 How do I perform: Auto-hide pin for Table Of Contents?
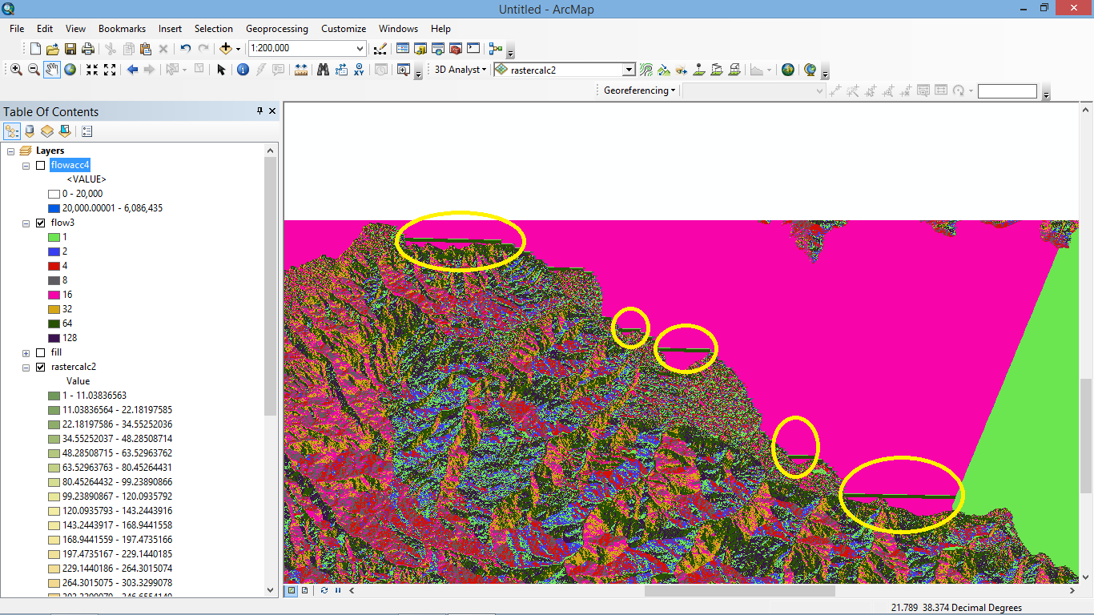point(259,111)
